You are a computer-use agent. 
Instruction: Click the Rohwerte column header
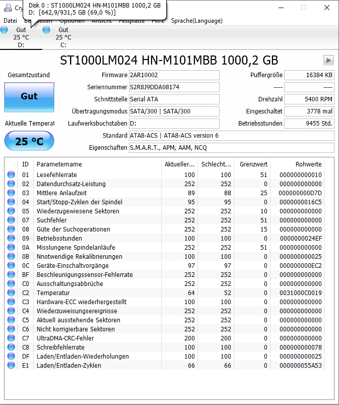[298, 164]
